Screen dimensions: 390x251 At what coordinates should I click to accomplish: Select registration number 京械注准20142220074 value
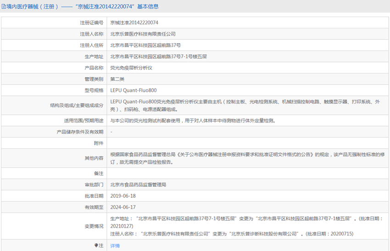(x=134, y=22)
